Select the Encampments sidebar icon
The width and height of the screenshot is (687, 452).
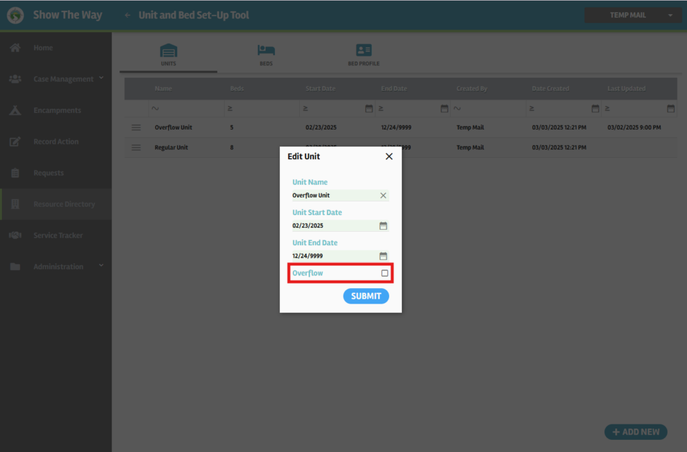click(15, 110)
